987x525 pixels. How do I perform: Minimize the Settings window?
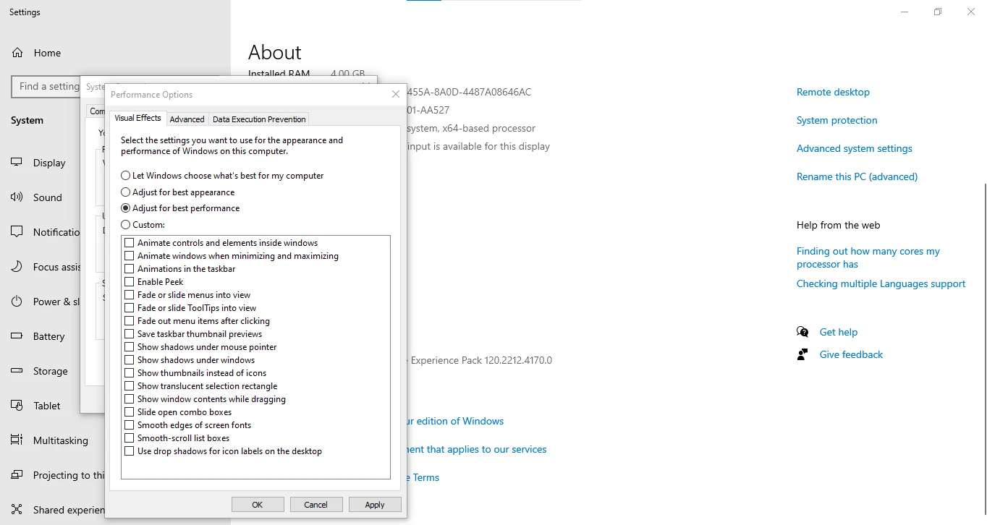[905, 12]
